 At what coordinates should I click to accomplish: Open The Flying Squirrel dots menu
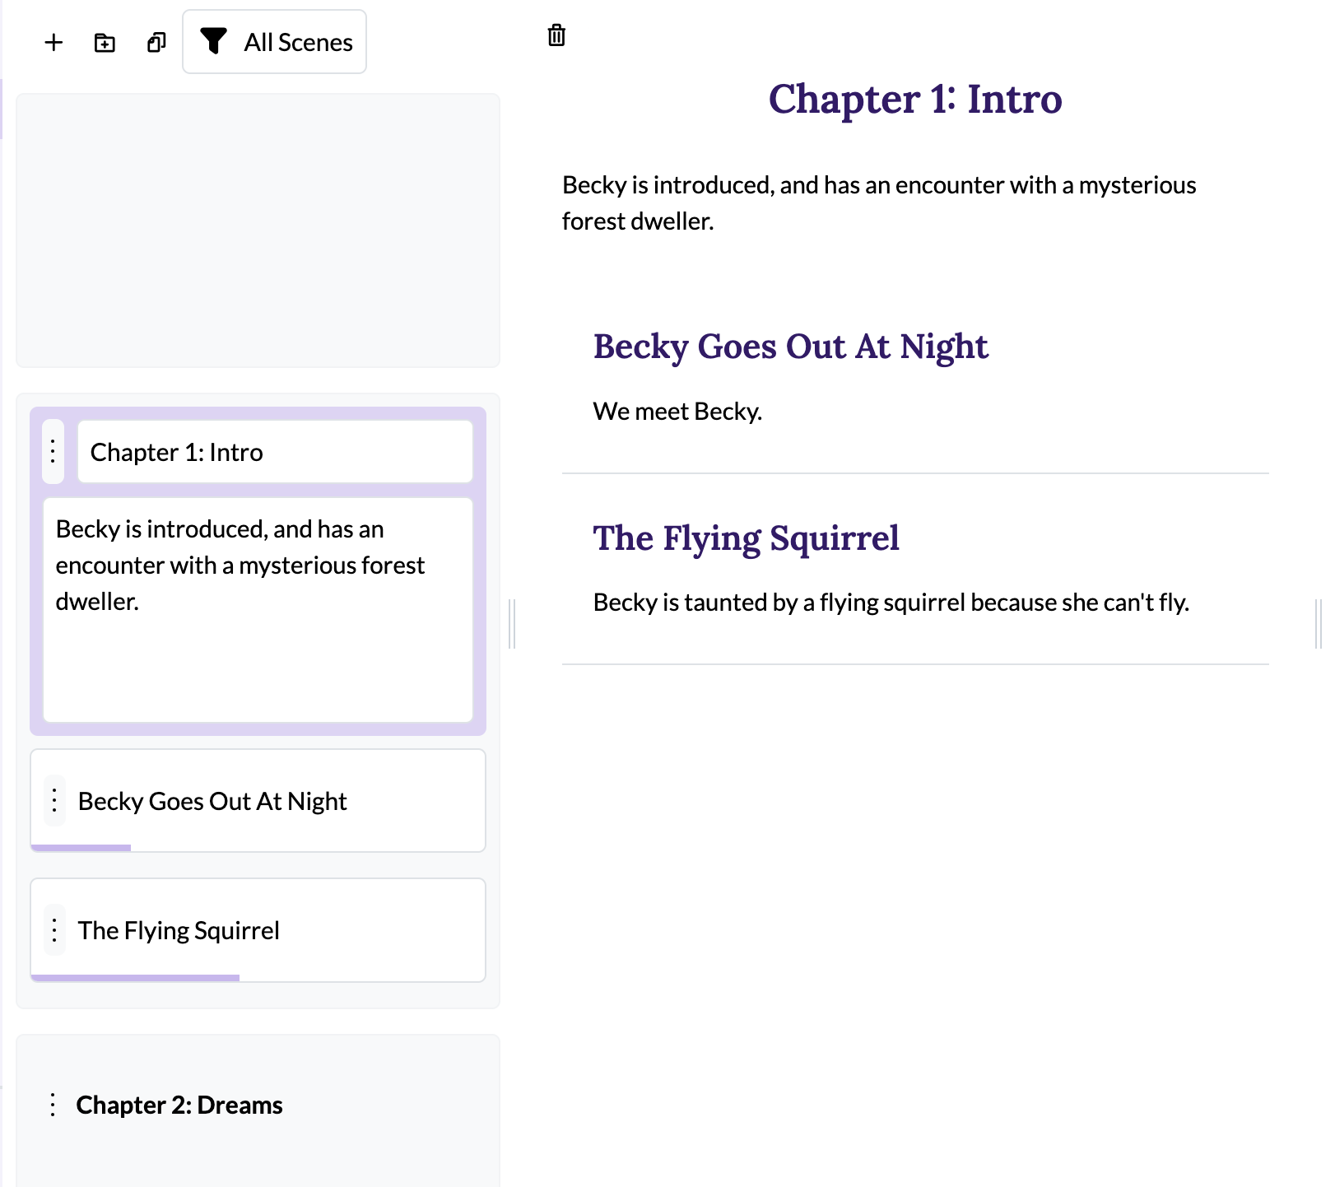pos(54,930)
